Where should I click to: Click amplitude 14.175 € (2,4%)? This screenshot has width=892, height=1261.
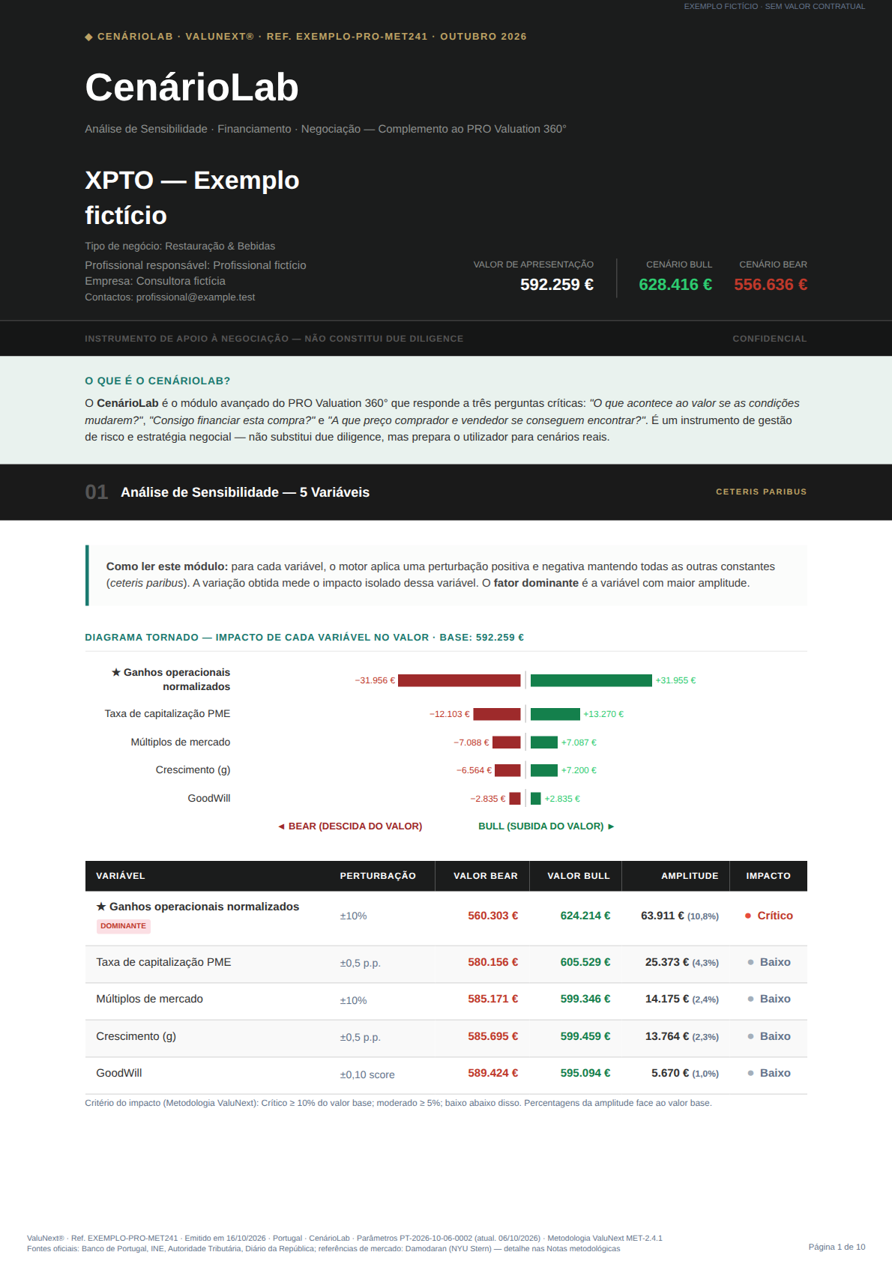pos(682,999)
